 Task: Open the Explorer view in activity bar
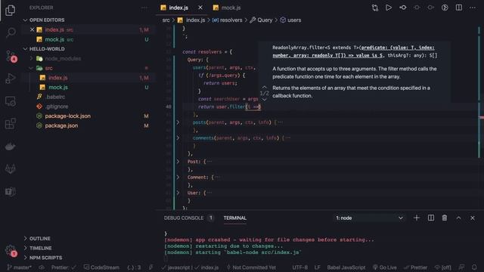[10, 10]
